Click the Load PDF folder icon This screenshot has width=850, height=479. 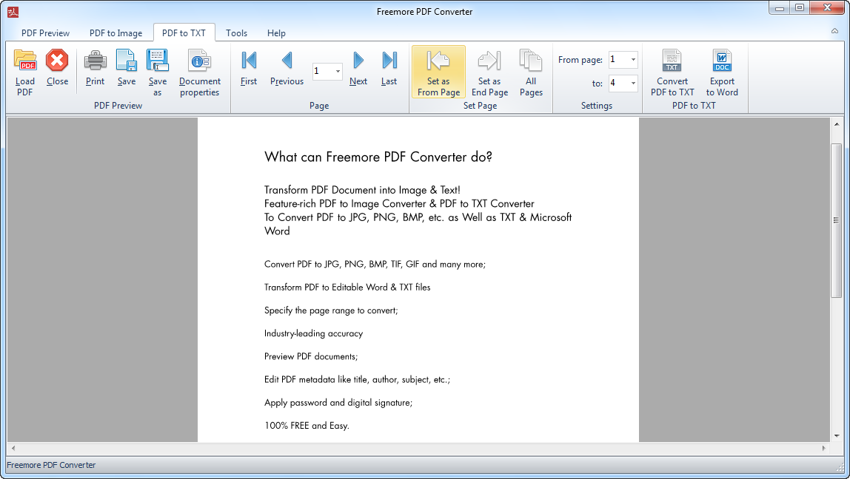[x=25, y=61]
